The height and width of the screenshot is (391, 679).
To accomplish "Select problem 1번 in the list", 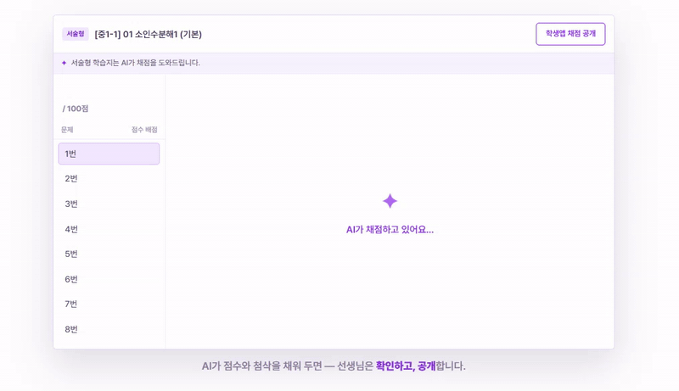I will pyautogui.click(x=109, y=154).
